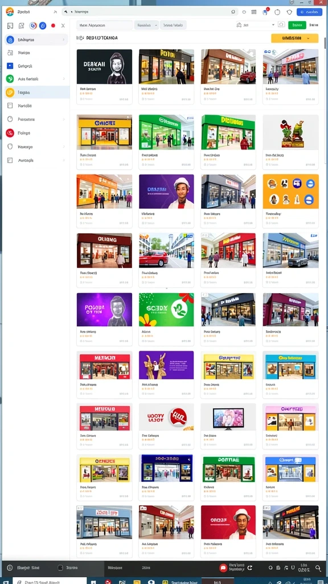Viewport: 328px width, 584px height.
Task: Click the orange-blue app logo in title bar
Action: (x=10, y=11)
